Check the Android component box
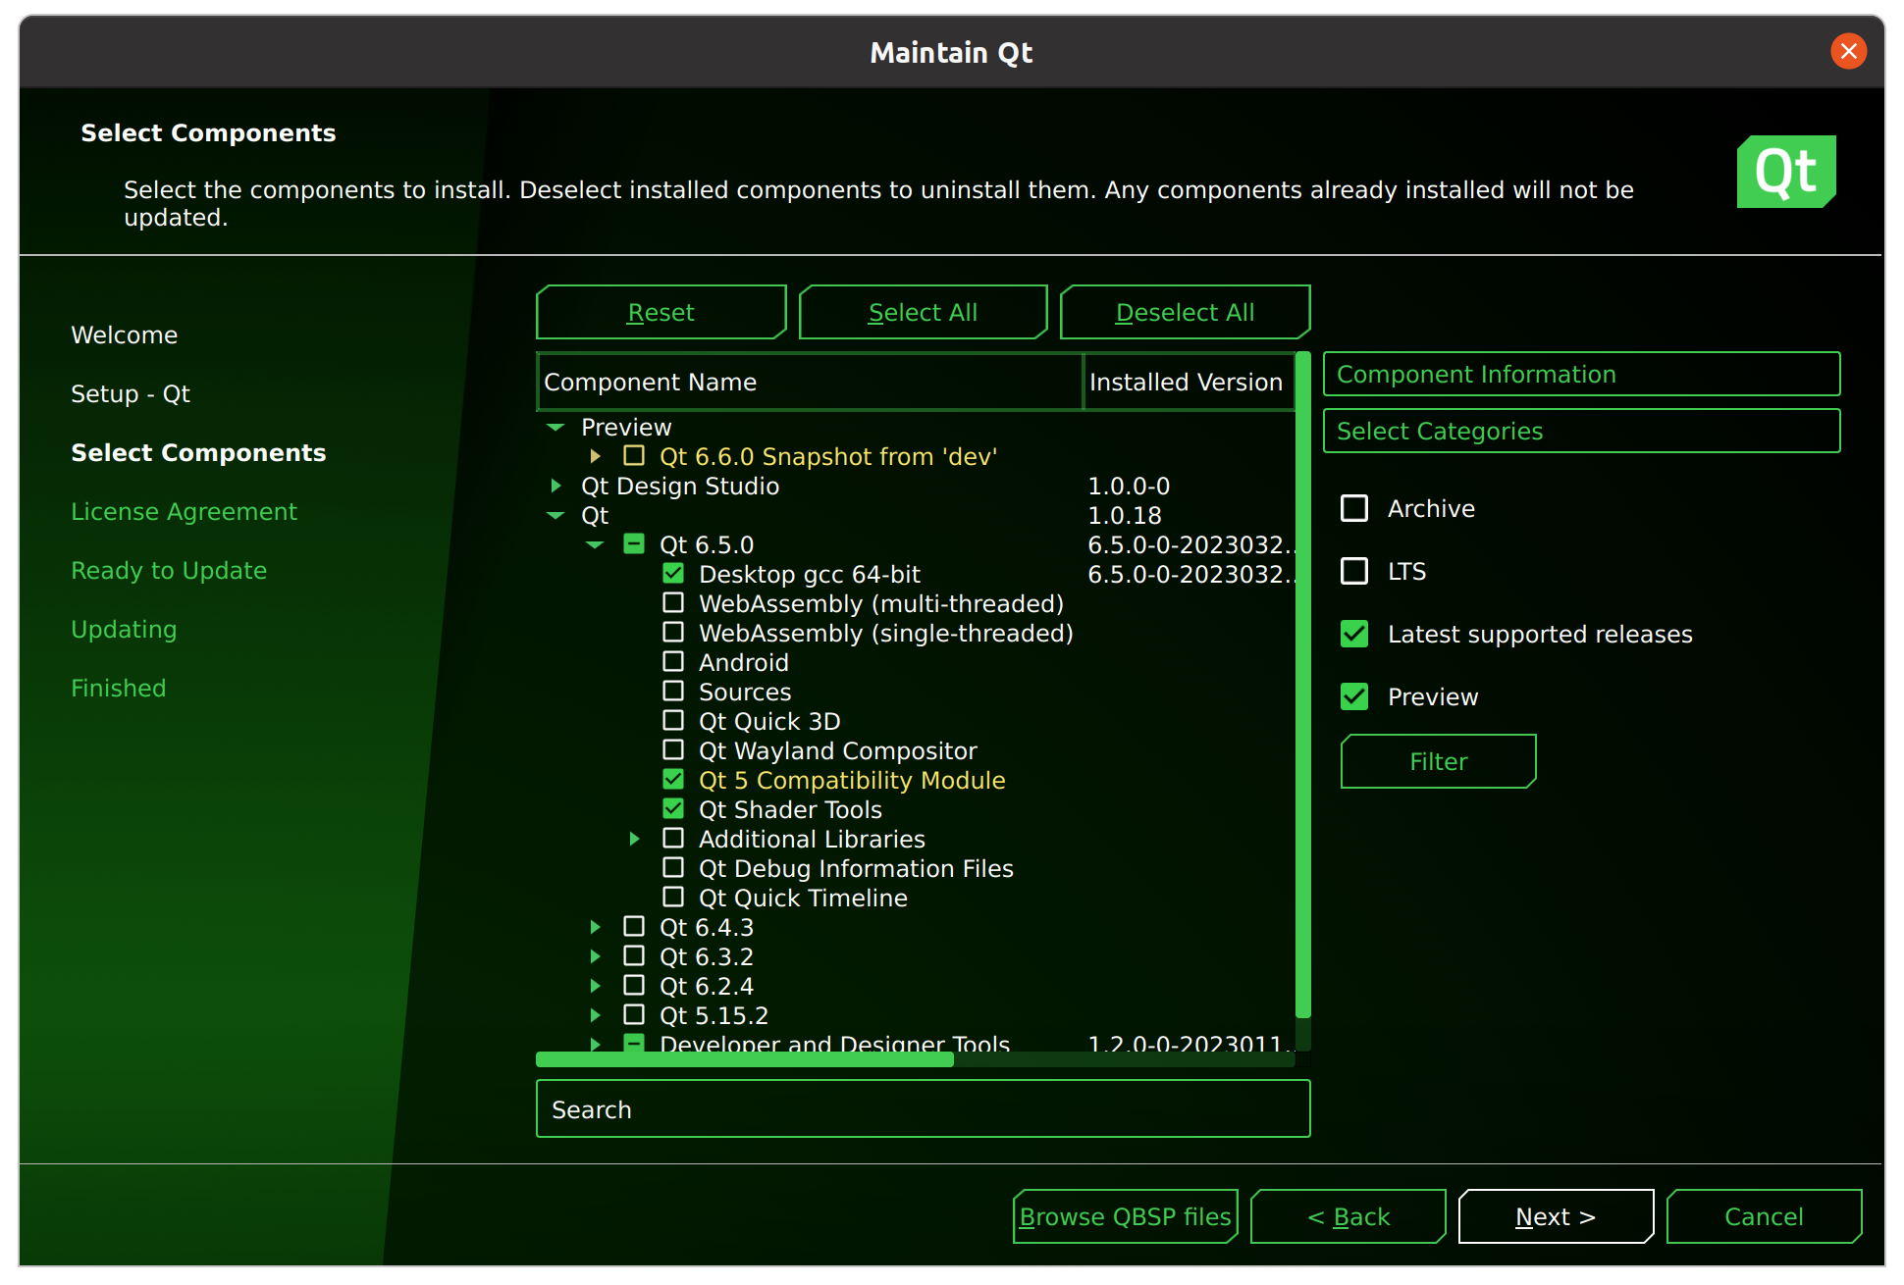Viewport: 1904px width, 1285px height. point(673,662)
